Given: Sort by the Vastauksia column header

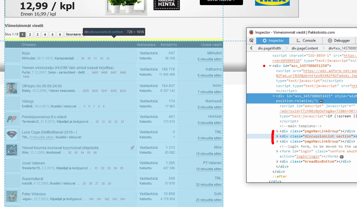Looking at the screenshot, I should [146, 45].
